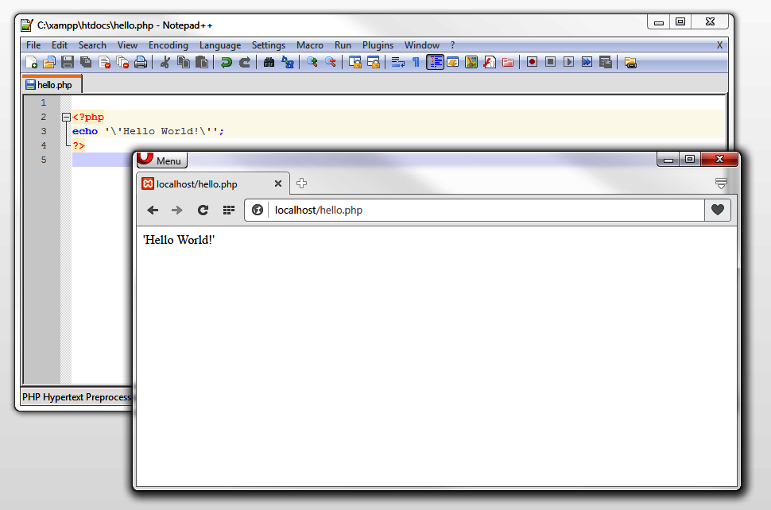Open the Opera Speed Dial grid

(x=229, y=209)
